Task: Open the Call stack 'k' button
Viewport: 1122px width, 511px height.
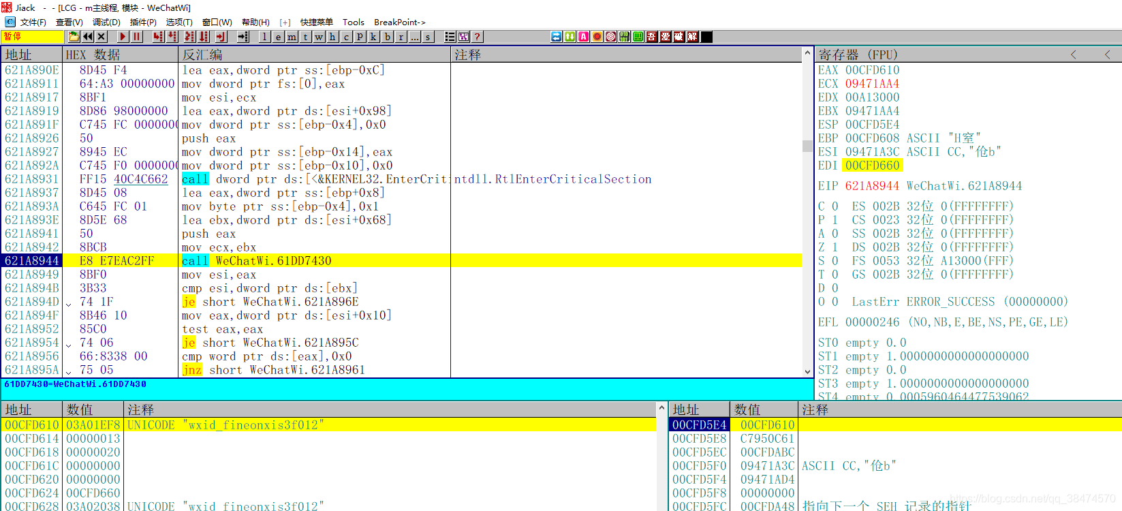Action: 373,37
